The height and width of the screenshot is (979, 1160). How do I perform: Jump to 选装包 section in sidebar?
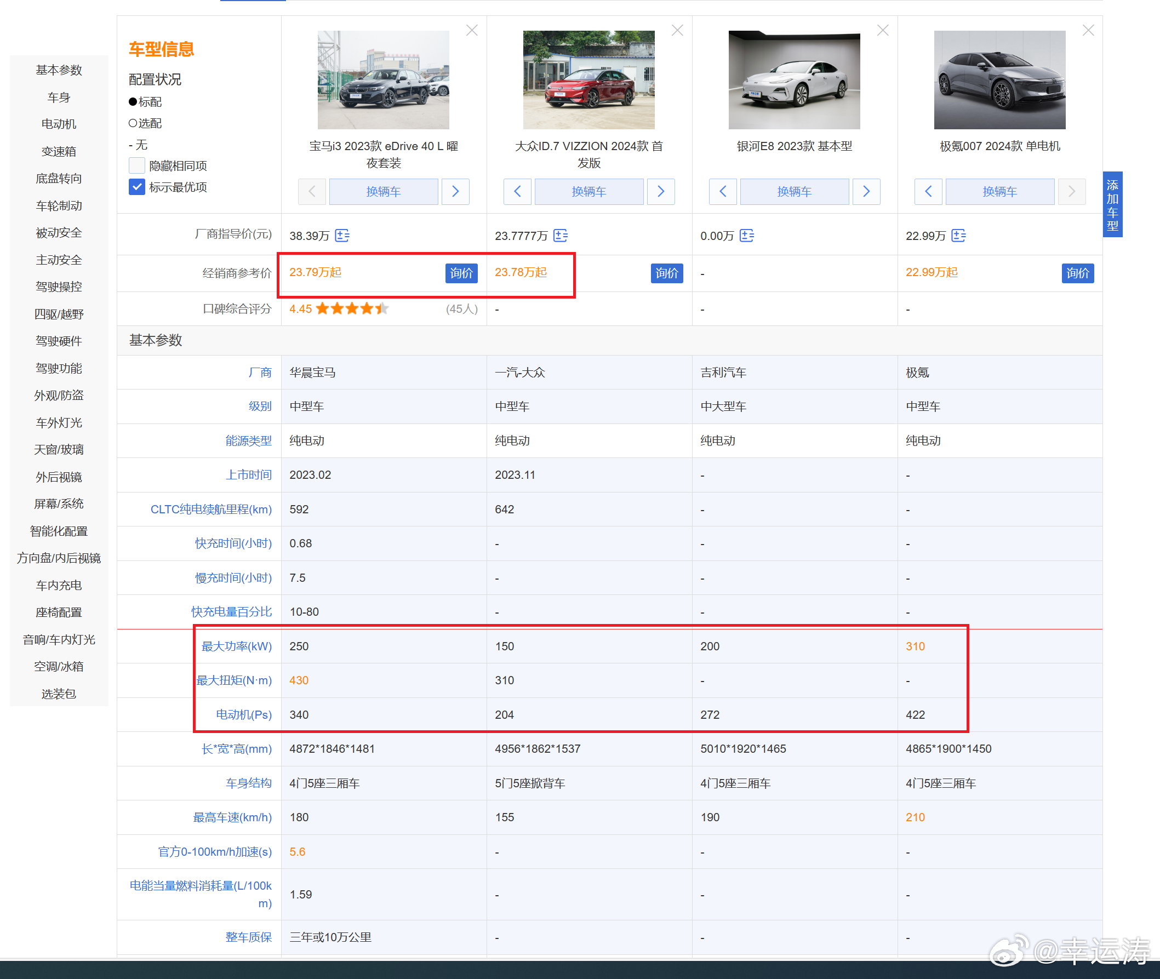(x=59, y=694)
